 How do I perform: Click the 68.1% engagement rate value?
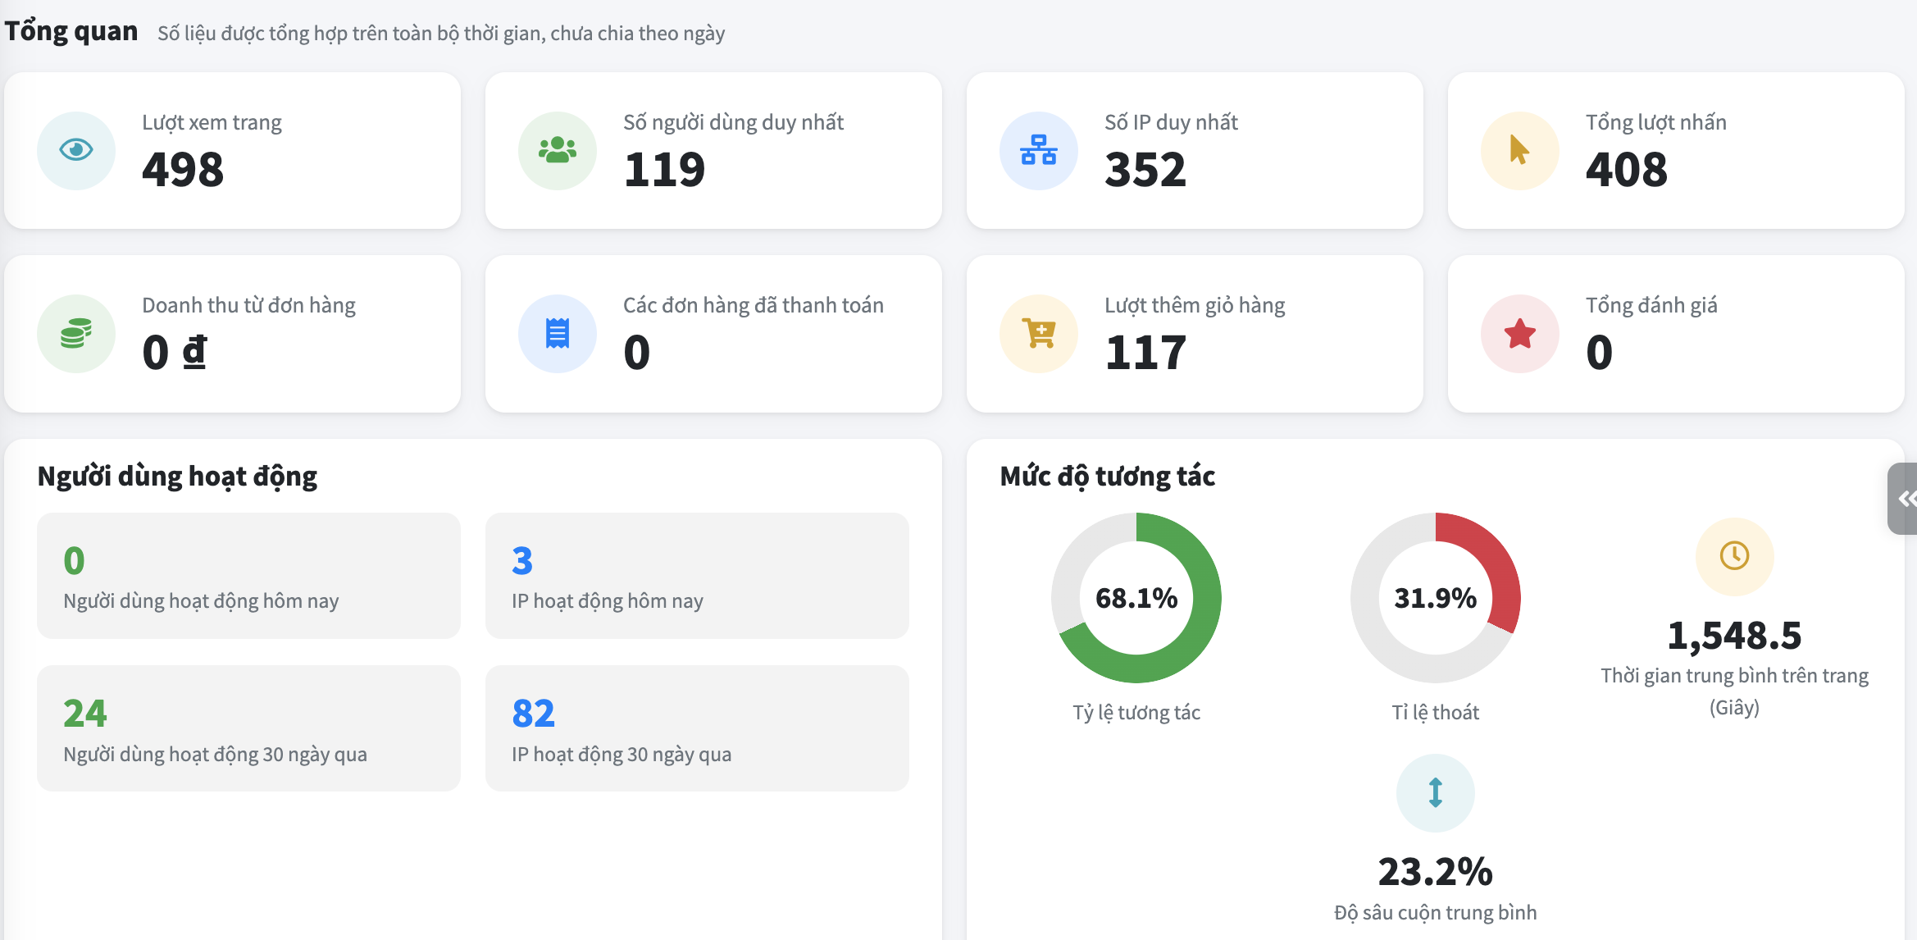[1136, 598]
